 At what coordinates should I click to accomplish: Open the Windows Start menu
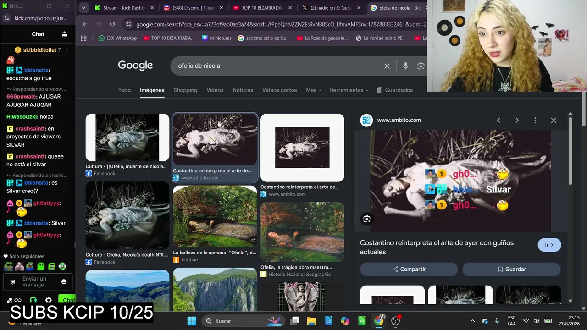click(x=192, y=321)
